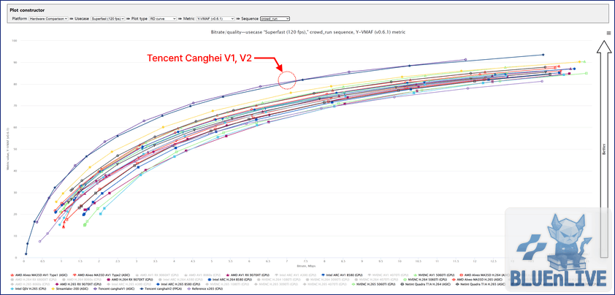
Task: Enable the hidden Intel ARC H.264 A380 series
Action: tap(180, 280)
